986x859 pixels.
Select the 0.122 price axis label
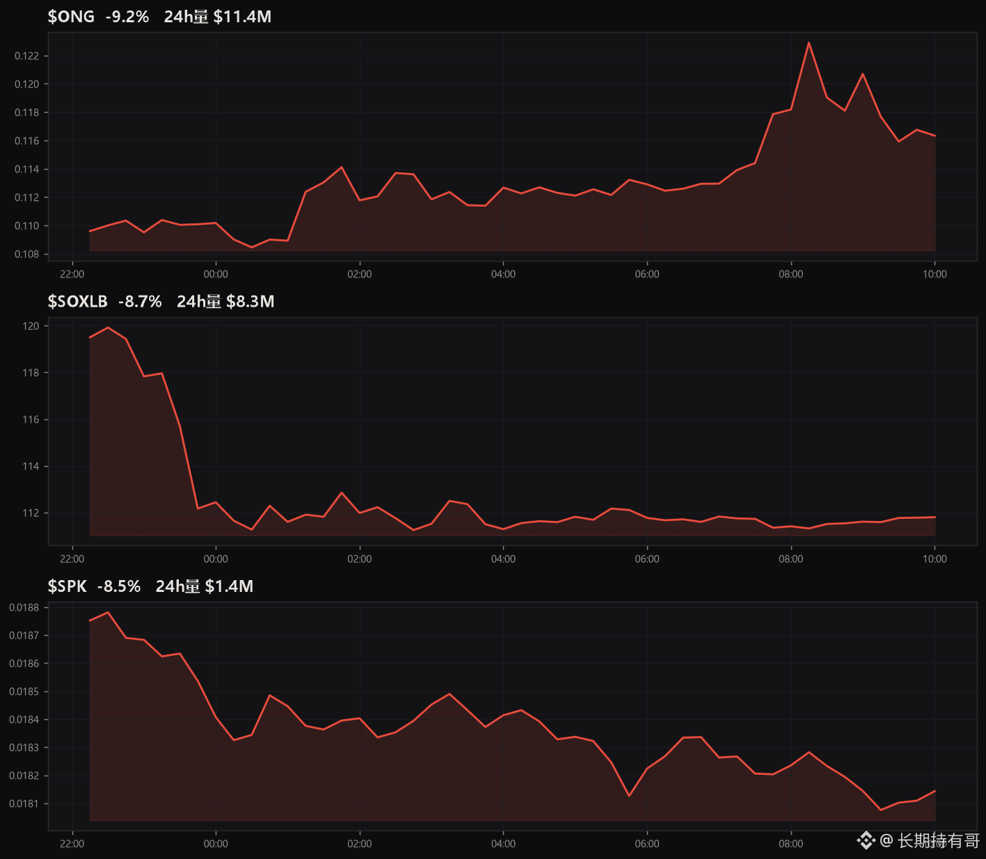[27, 56]
